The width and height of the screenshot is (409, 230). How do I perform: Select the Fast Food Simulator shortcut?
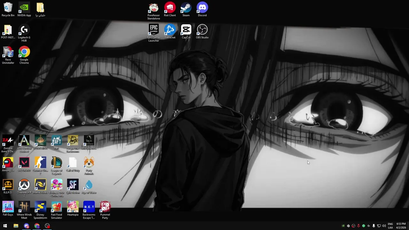tap(57, 211)
